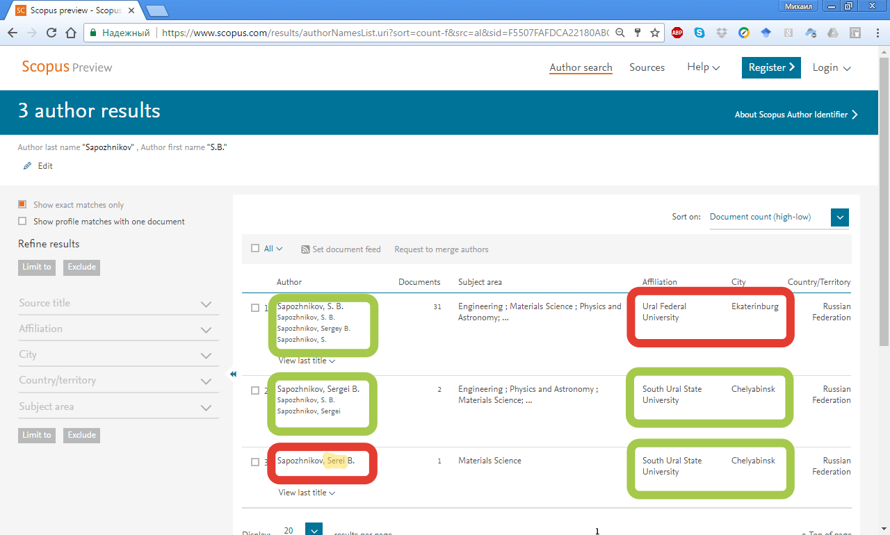The image size is (890, 535).
Task: Enable Show profile matches with one document
Action: (22, 222)
